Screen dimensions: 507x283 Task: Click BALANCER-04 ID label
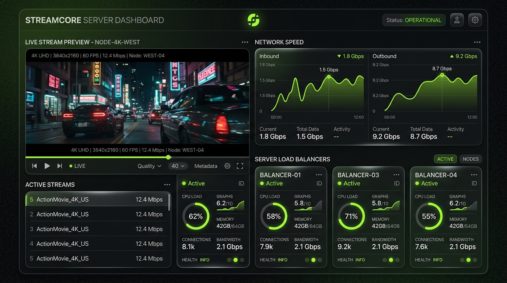click(x=474, y=184)
